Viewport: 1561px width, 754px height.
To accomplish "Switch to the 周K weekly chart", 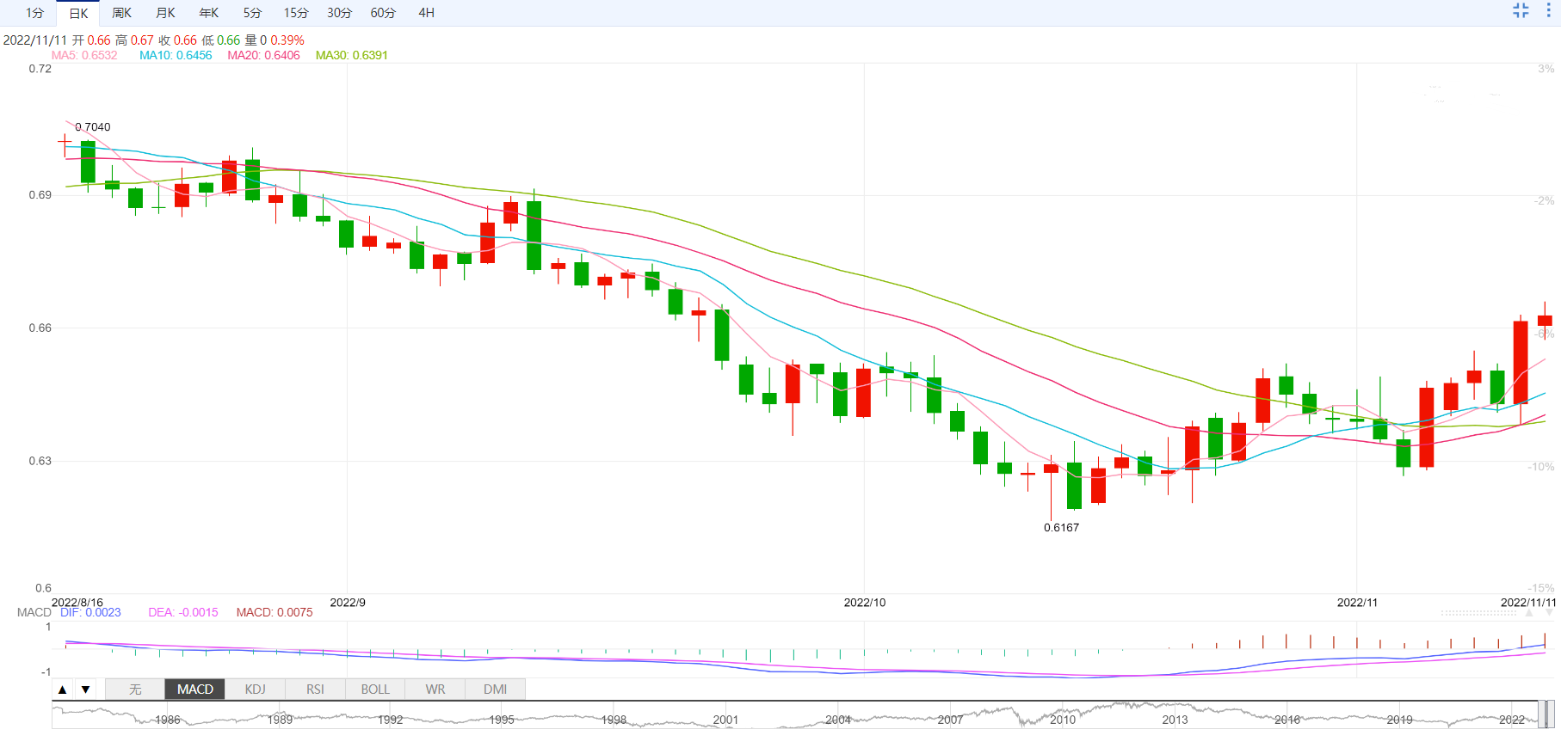I will (x=122, y=13).
